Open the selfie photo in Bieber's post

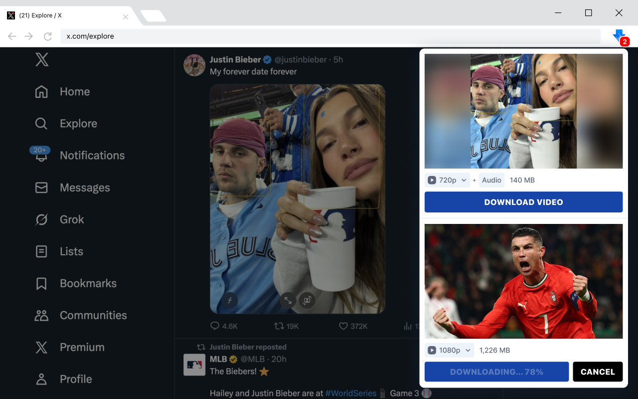[297, 199]
